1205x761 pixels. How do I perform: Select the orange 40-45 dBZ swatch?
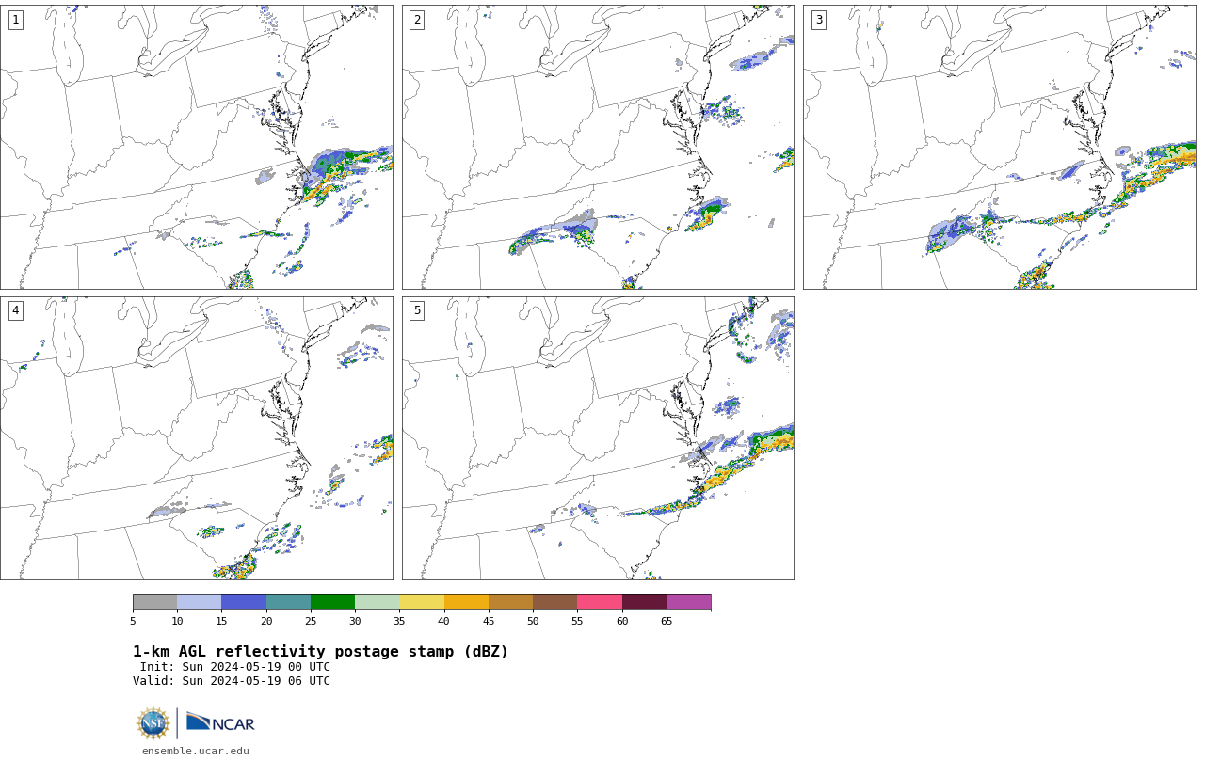[x=466, y=602]
